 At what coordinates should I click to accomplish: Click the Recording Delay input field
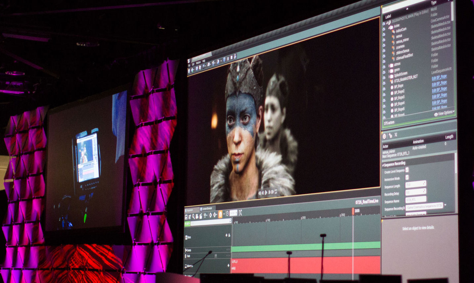point(416,192)
